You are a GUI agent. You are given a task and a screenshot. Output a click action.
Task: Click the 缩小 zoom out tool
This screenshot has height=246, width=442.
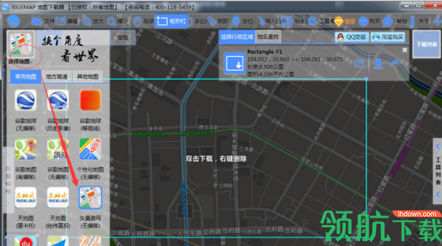(x=117, y=21)
